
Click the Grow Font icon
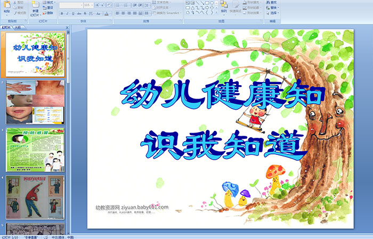(x=98, y=5)
